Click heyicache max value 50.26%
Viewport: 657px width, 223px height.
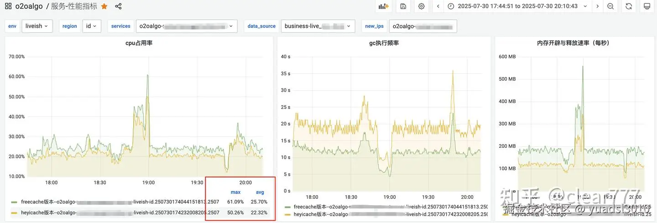click(x=235, y=213)
